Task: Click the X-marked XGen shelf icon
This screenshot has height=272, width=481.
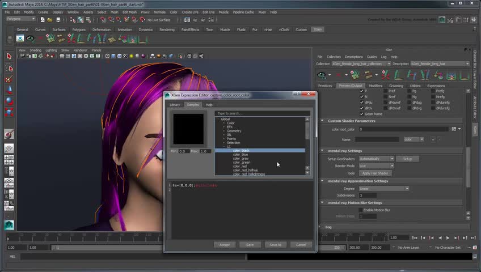Action: tap(20, 39)
